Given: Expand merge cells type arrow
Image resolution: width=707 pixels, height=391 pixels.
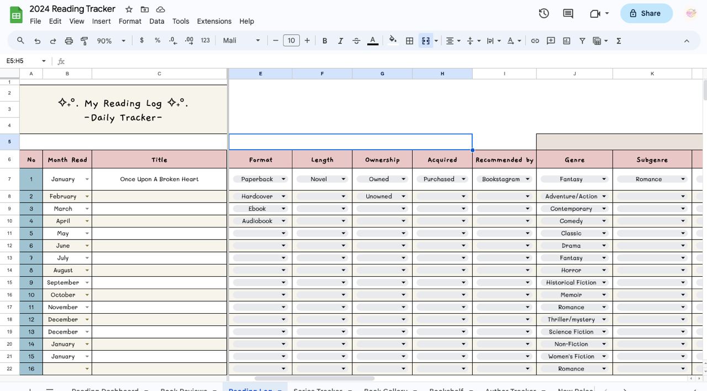Looking at the screenshot, I should 436,41.
